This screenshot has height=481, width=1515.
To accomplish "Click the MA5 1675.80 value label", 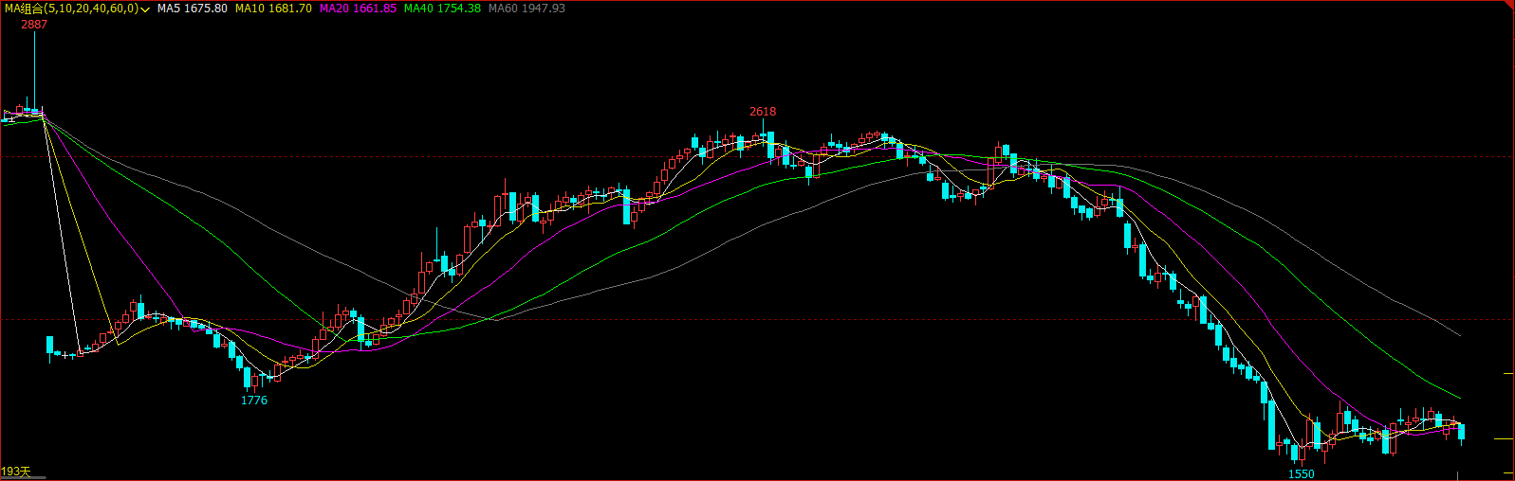I will (193, 9).
